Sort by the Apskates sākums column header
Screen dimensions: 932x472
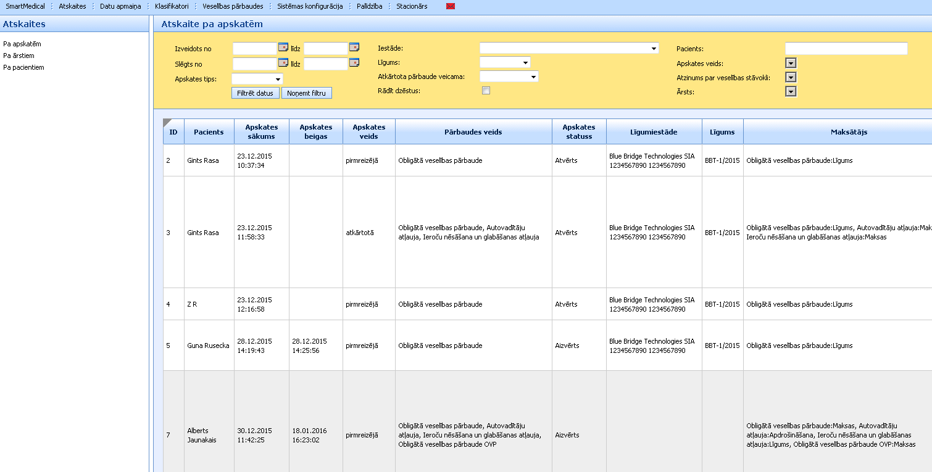pyautogui.click(x=261, y=131)
